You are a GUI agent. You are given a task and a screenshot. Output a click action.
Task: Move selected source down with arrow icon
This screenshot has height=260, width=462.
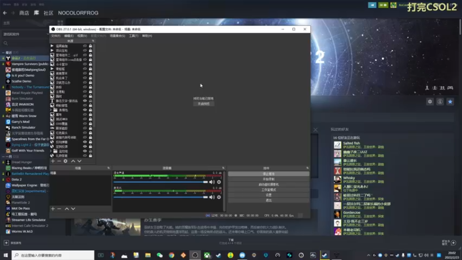(x=79, y=161)
